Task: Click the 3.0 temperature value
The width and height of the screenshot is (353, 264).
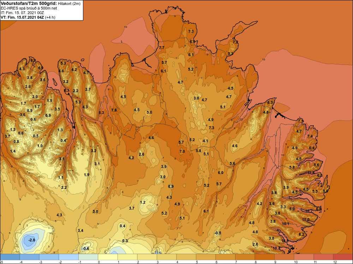Action: [163, 177]
